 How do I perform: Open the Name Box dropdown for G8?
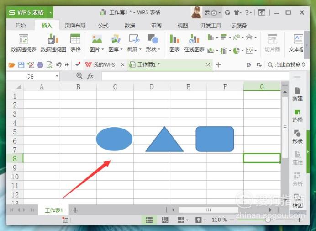pyautogui.click(x=57, y=76)
